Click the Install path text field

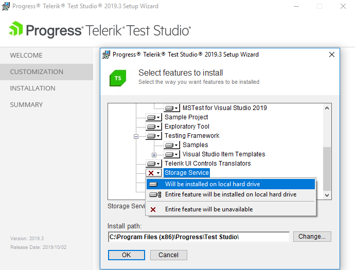click(x=199, y=237)
